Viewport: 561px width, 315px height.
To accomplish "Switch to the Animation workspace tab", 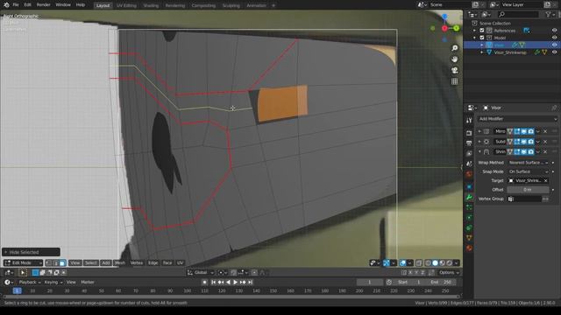I will point(257,5).
